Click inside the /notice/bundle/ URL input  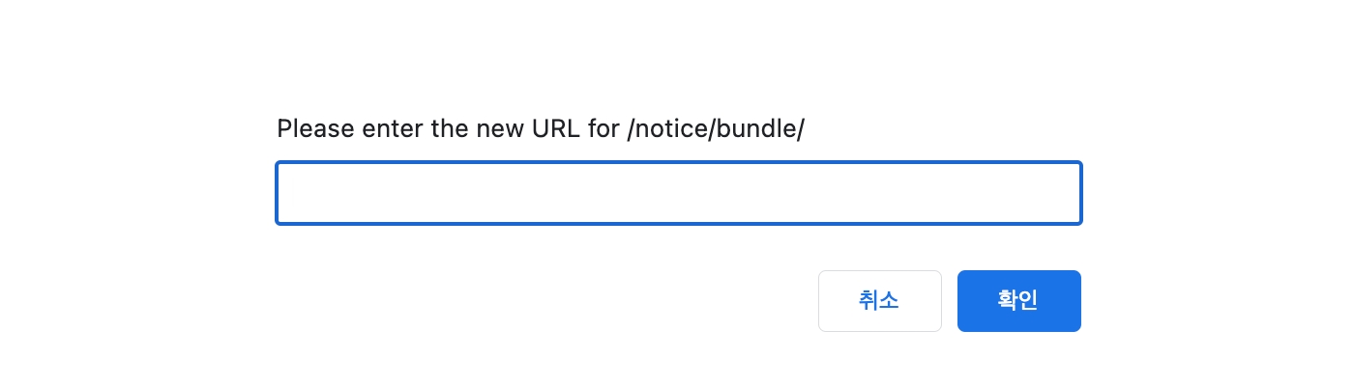(678, 193)
